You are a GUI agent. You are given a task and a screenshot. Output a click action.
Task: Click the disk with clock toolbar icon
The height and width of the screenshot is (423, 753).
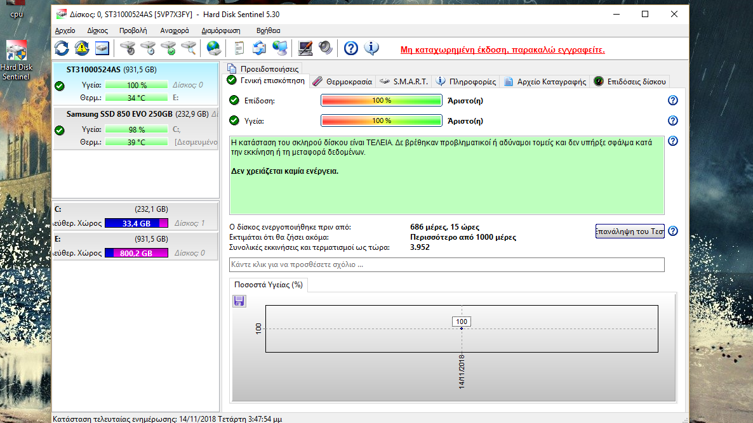tap(148, 48)
